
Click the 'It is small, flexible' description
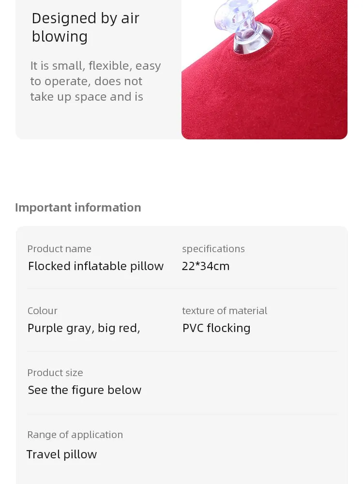pyautogui.click(x=95, y=81)
